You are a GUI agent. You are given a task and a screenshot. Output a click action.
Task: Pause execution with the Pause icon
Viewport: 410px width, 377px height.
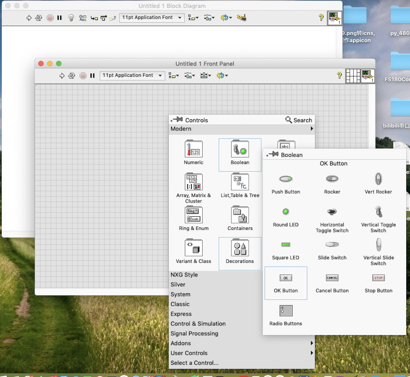click(x=92, y=75)
